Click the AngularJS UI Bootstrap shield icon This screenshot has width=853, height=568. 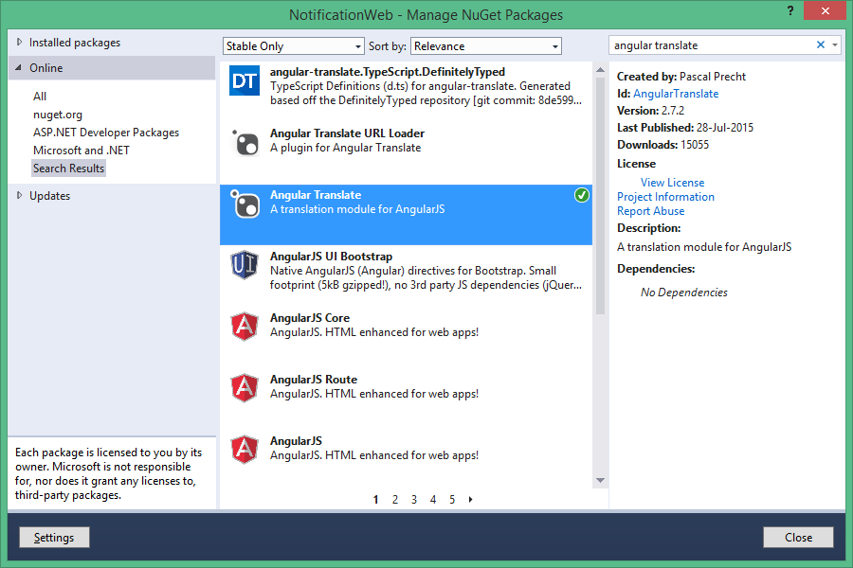pos(245,266)
